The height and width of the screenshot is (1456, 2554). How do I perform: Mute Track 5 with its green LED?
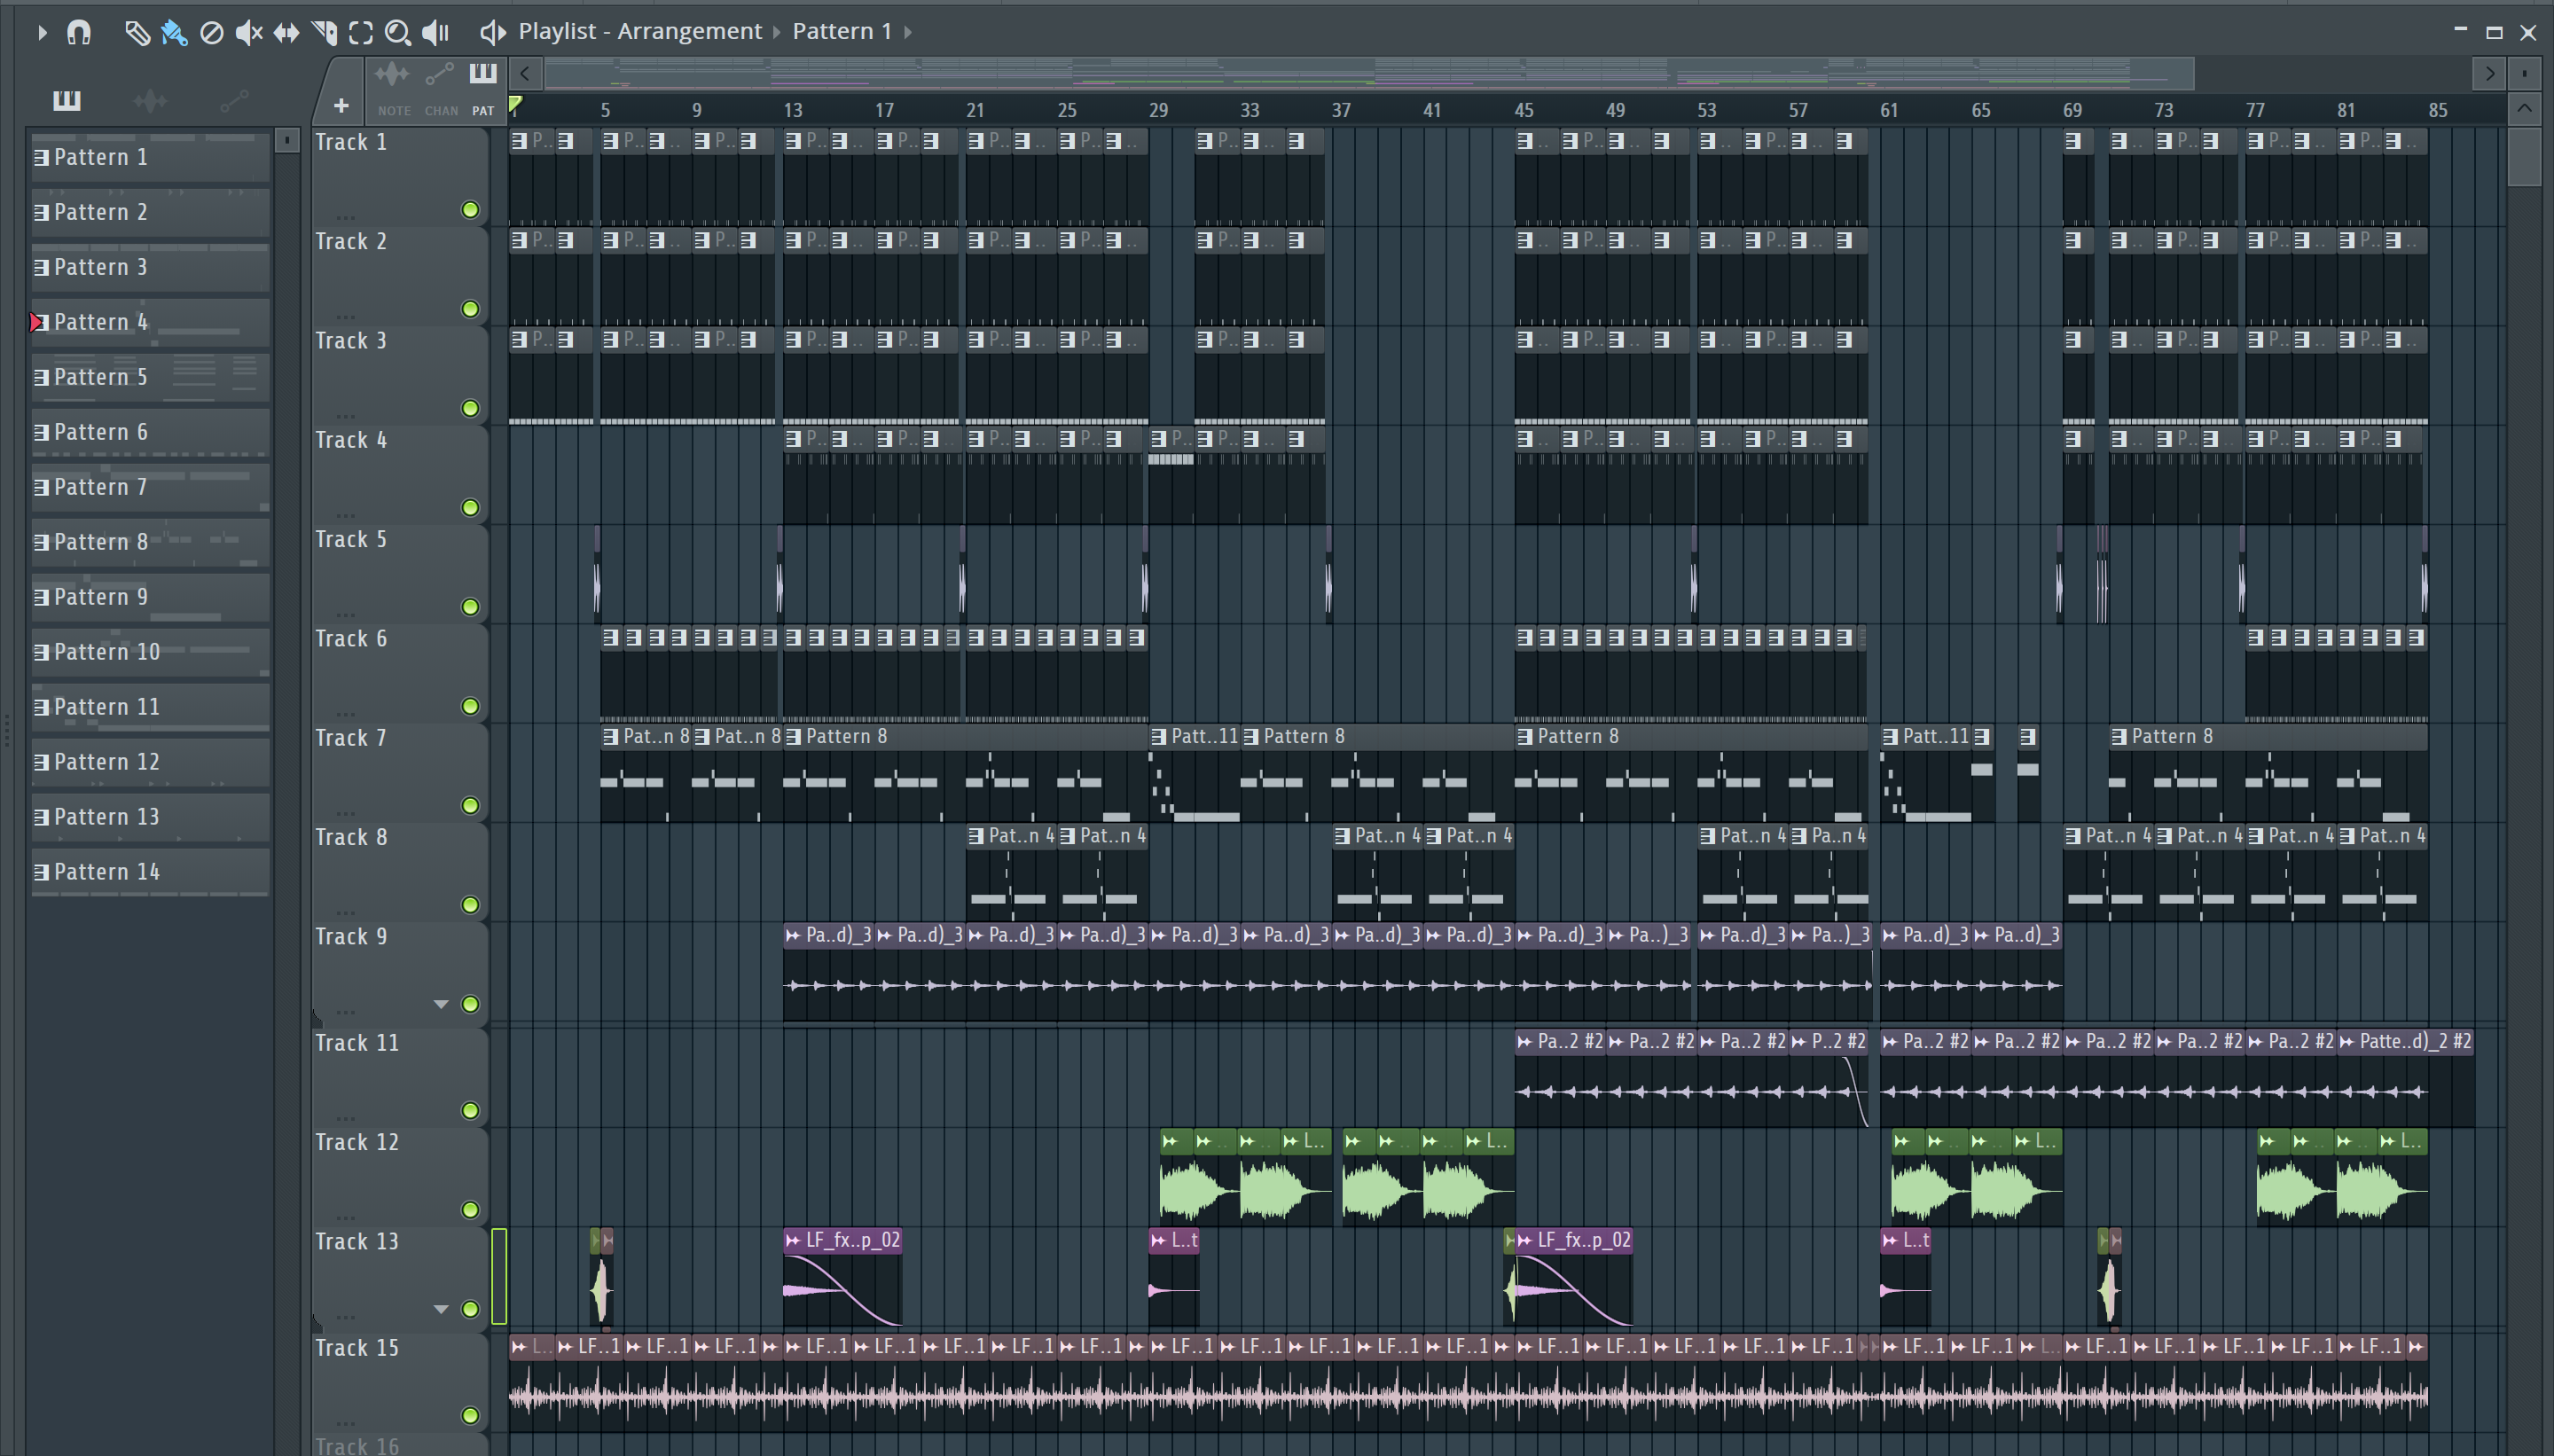pos(470,607)
